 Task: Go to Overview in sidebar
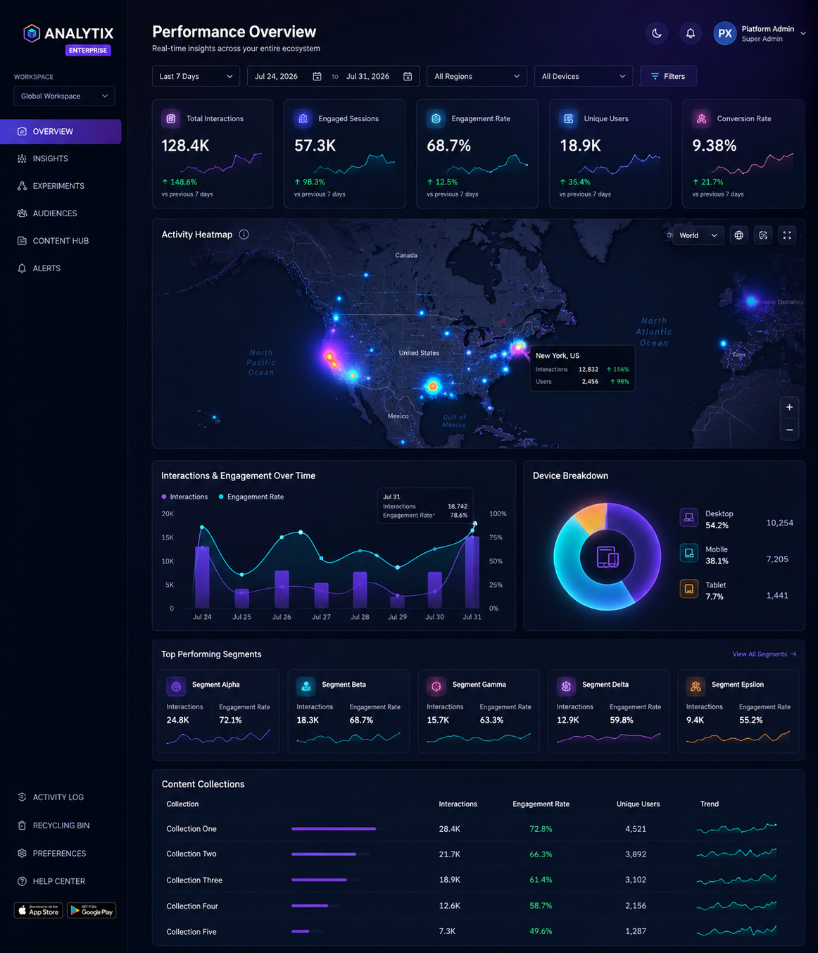pyautogui.click(x=61, y=132)
